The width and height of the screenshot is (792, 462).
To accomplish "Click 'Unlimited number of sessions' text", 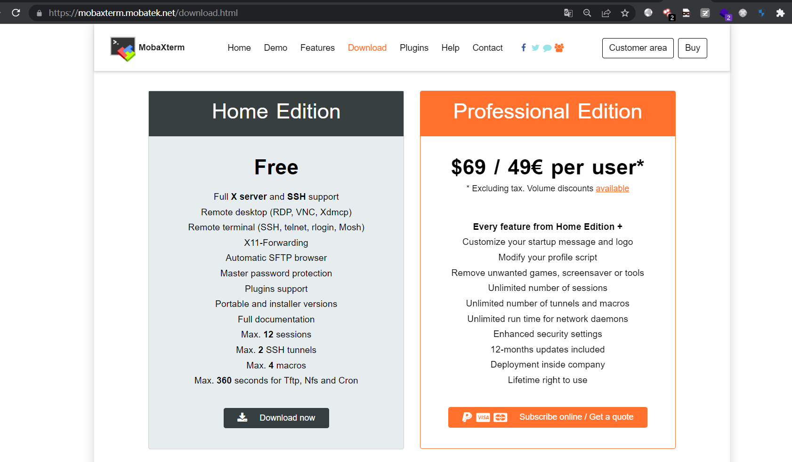I will pos(548,288).
